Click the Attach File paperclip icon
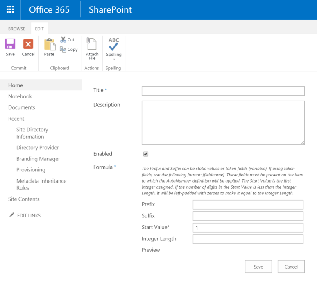Viewport: 317px width, 281px height. (x=92, y=44)
